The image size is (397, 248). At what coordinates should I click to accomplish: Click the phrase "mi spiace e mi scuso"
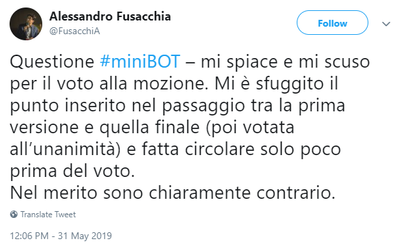click(x=285, y=62)
